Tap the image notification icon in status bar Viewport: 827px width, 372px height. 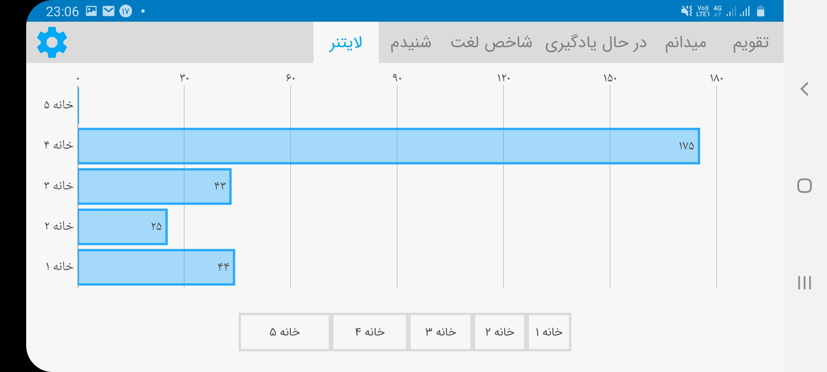91,11
